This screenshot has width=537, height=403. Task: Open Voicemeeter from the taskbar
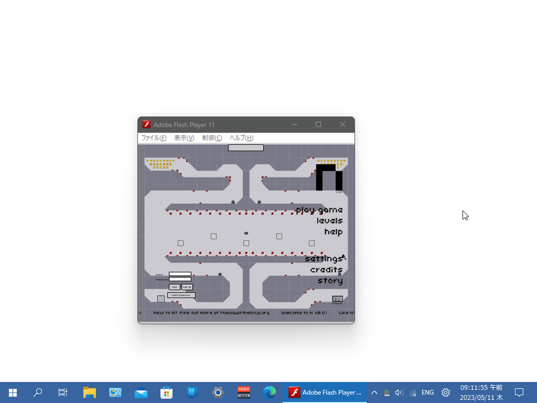click(x=244, y=392)
